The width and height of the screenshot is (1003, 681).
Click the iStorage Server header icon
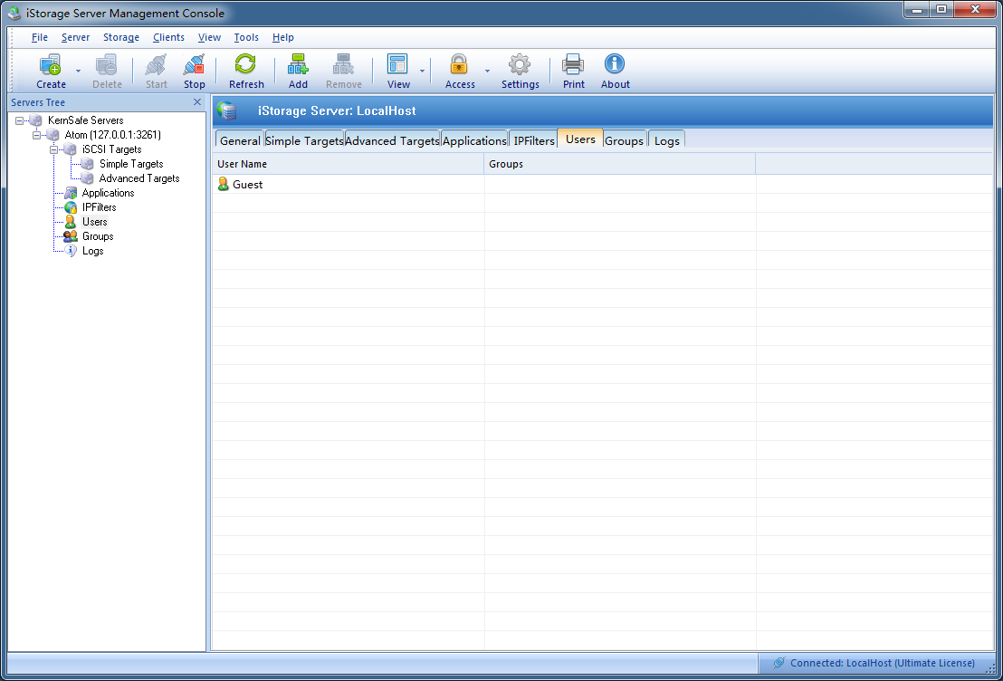227,110
